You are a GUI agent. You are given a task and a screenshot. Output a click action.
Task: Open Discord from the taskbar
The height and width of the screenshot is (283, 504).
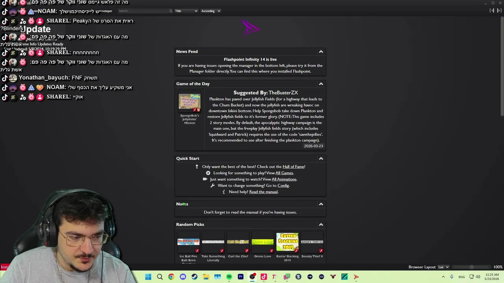click(x=183, y=277)
